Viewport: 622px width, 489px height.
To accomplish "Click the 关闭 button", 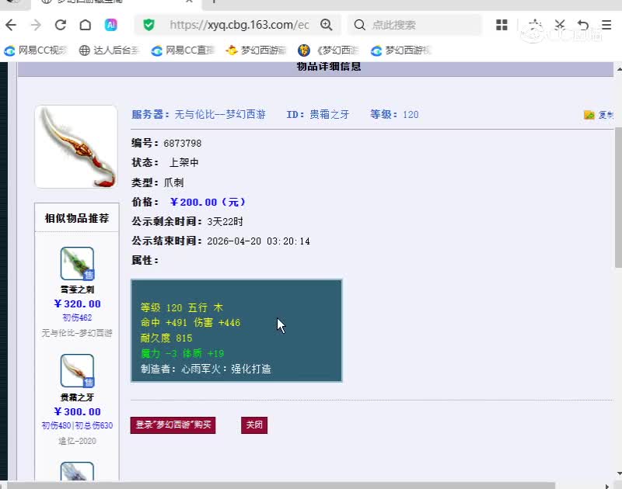I will 254,425.
